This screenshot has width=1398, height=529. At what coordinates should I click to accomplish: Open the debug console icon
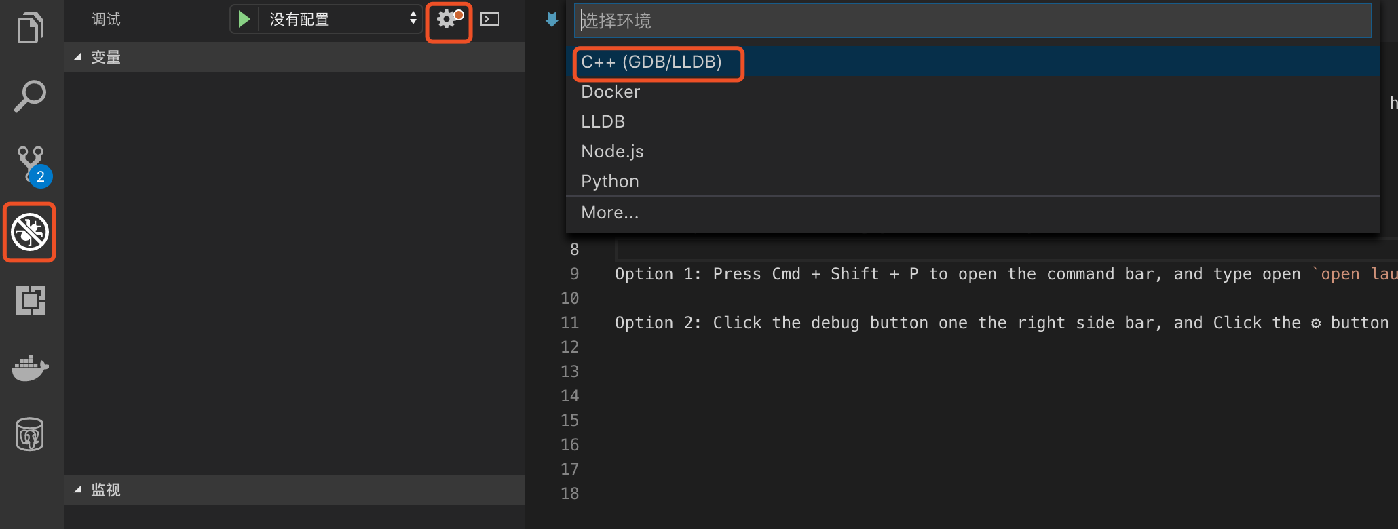coord(490,19)
